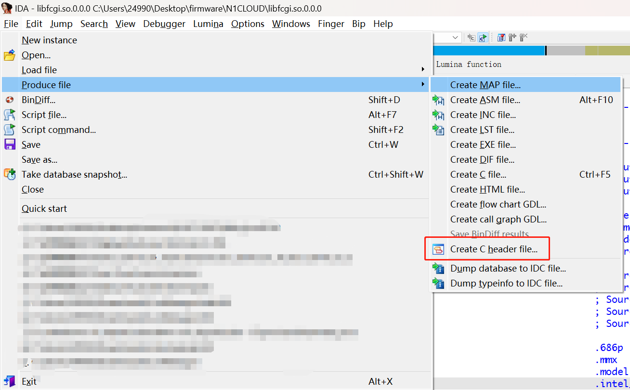Click the Dump database to IDC icon
The height and width of the screenshot is (390, 630).
click(x=438, y=269)
